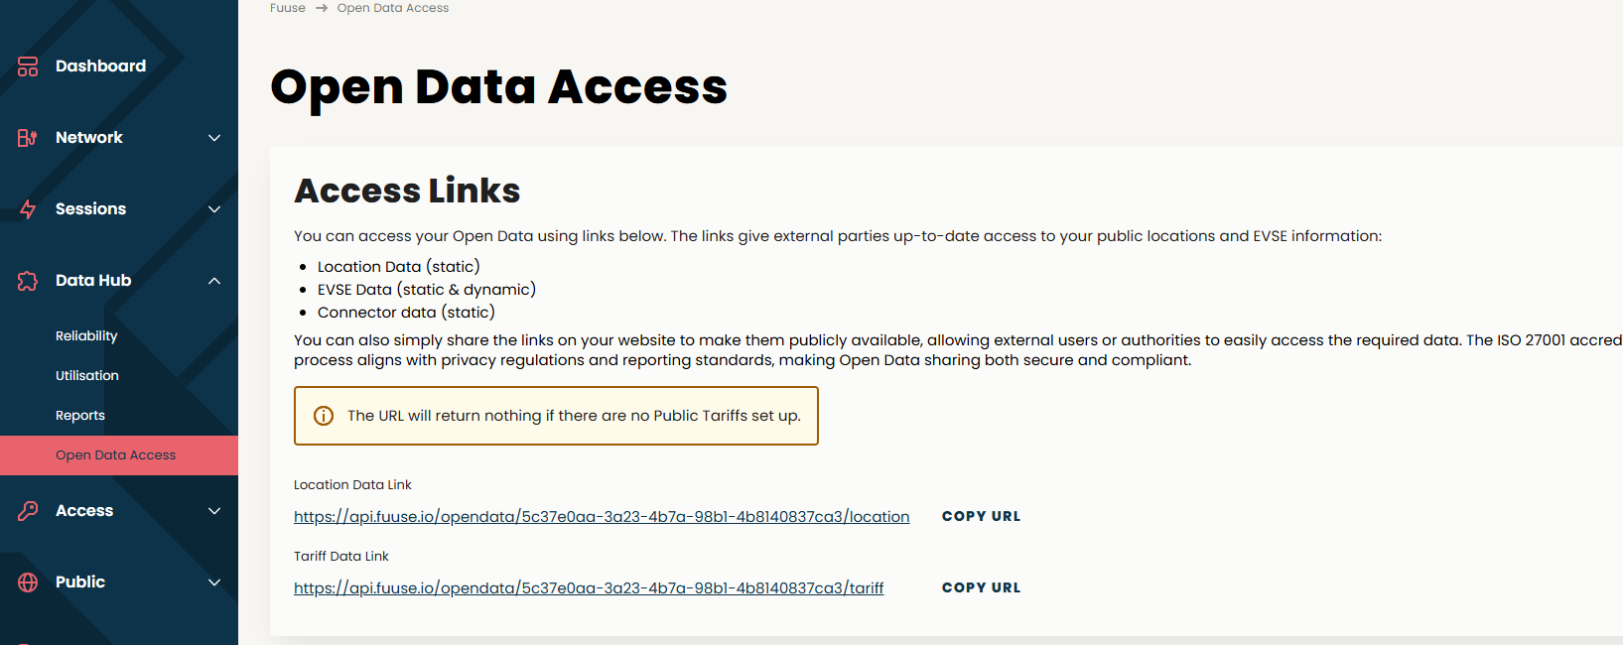The height and width of the screenshot is (645, 1623).
Task: Expand the Sessions menu chevron
Action: coord(214,209)
